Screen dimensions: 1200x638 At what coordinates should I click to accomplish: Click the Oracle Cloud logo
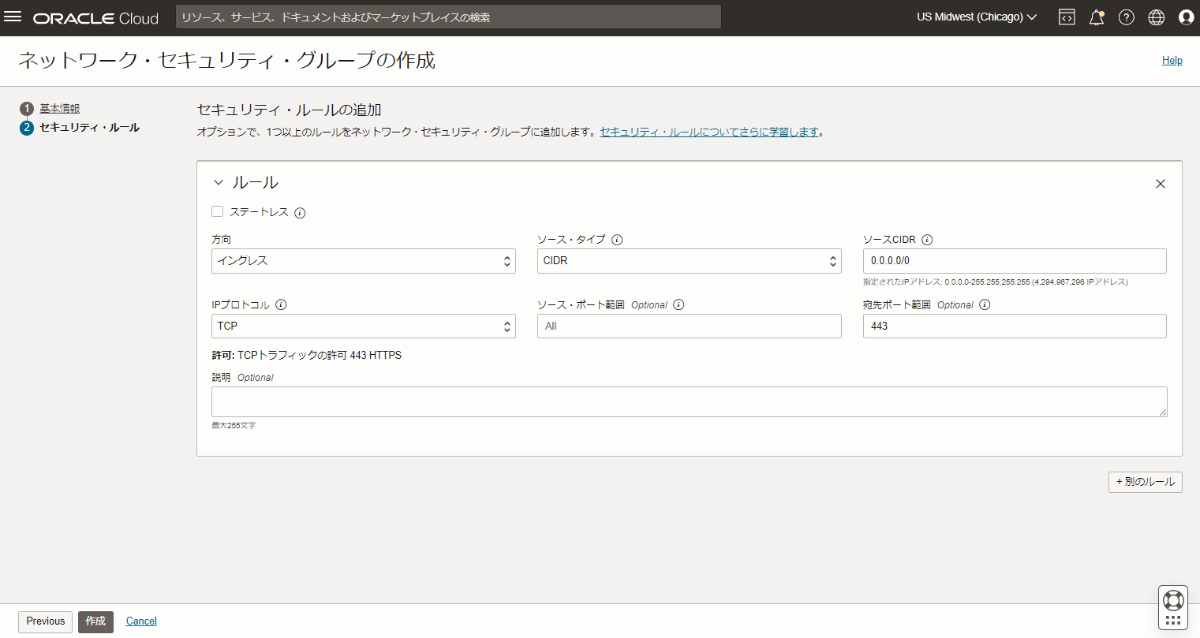tap(95, 18)
